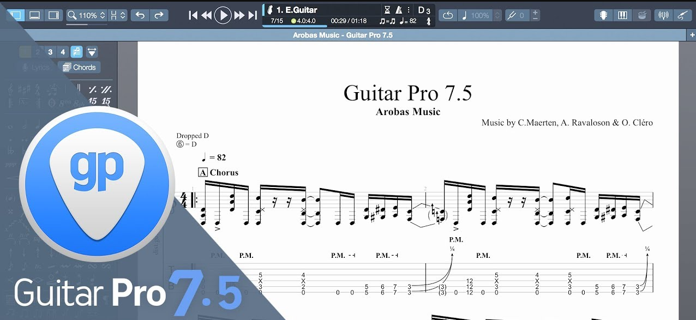Open the three-dot options in LCD
This screenshot has width=696, height=320.
point(409,10)
